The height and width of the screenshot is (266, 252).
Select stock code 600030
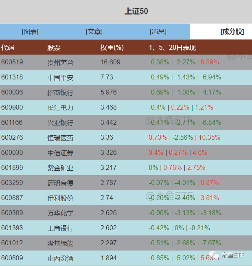pyautogui.click(x=12, y=152)
